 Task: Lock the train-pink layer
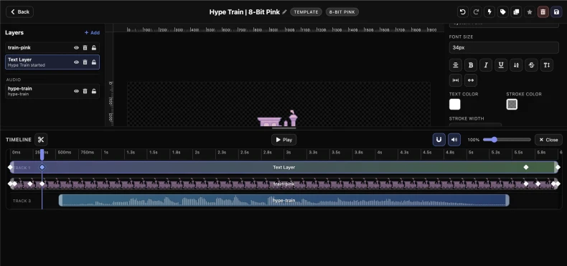point(93,48)
